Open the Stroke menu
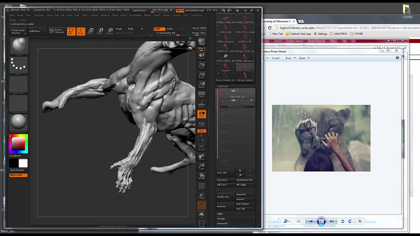Viewport: 420px width, 236px height. pos(166,15)
